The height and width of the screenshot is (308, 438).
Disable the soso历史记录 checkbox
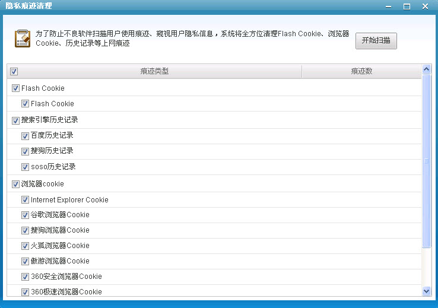[25, 167]
